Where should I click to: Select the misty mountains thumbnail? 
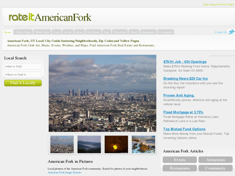click(89, 144)
